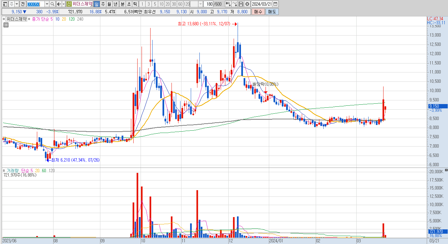Click the 240 period MA legend
Image resolution: width=448 pixels, height=244 pixels.
click(80, 19)
